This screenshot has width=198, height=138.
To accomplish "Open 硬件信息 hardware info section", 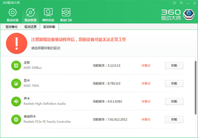I will click(49, 15).
